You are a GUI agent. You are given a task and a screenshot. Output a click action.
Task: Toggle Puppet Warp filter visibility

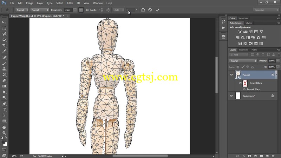[x=244, y=89]
